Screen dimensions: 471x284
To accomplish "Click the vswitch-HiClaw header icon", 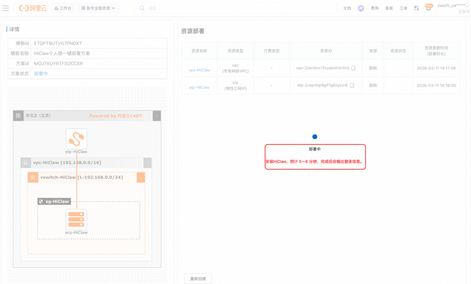I will (33, 177).
